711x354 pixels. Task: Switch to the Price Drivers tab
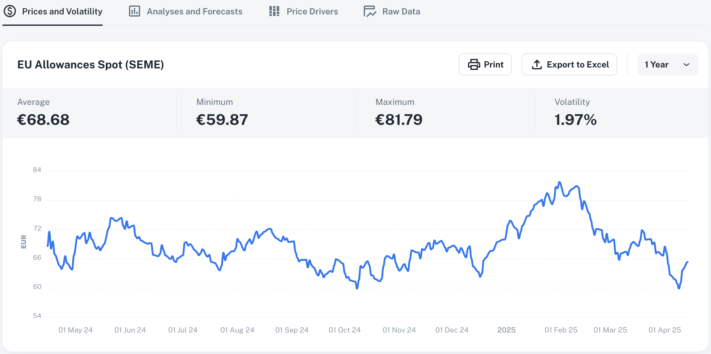(x=303, y=12)
